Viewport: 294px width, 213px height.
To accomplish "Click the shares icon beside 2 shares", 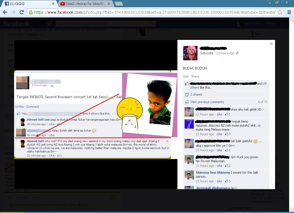I will (x=187, y=95).
